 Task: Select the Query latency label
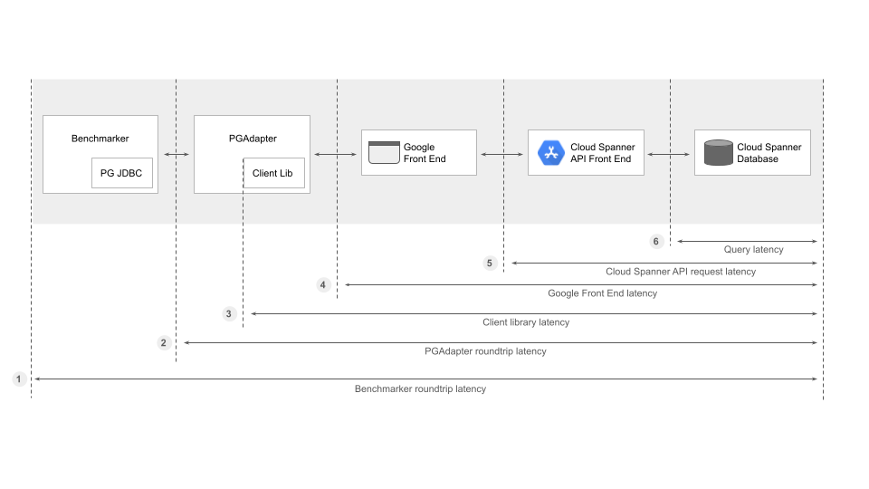point(753,250)
